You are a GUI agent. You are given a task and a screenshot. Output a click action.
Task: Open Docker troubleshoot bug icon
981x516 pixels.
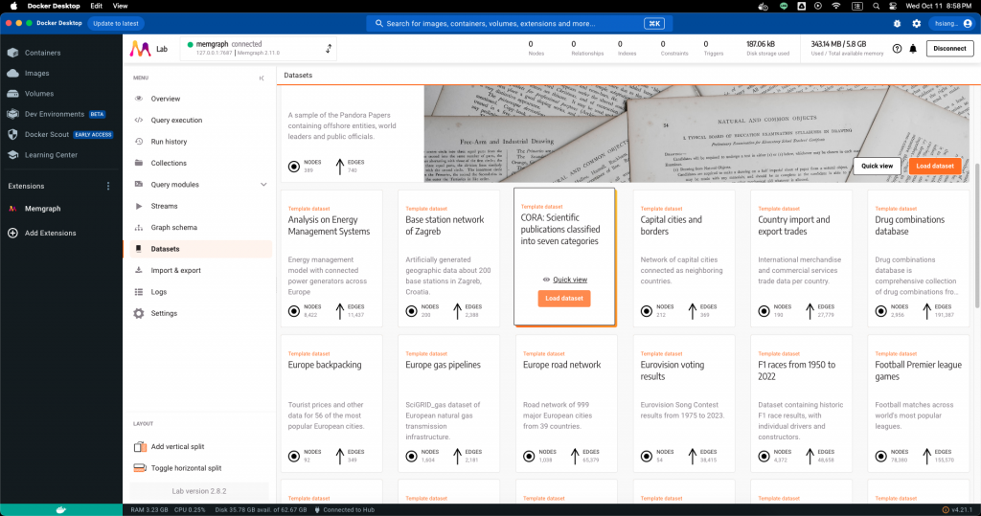[897, 24]
